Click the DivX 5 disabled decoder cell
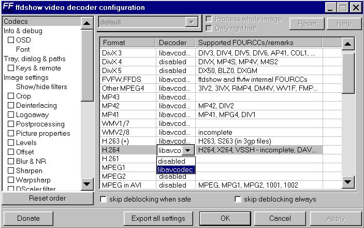This screenshot has height=228, width=364. [175, 70]
